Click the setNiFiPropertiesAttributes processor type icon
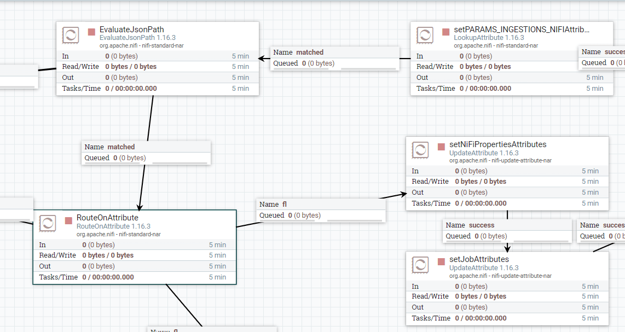 click(x=420, y=150)
